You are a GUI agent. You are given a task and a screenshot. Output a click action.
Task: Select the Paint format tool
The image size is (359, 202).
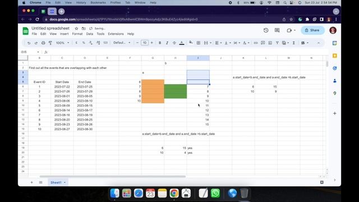click(50, 43)
